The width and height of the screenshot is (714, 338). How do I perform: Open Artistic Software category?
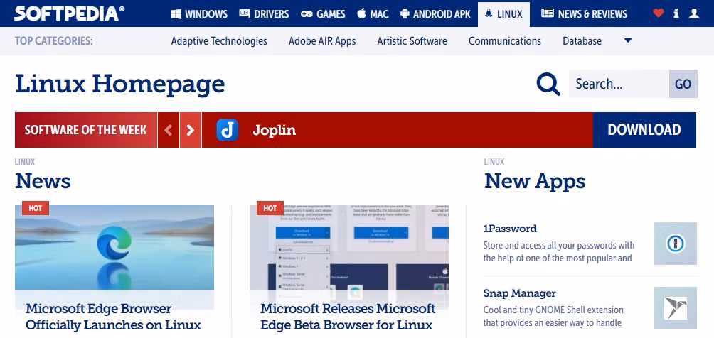click(412, 41)
